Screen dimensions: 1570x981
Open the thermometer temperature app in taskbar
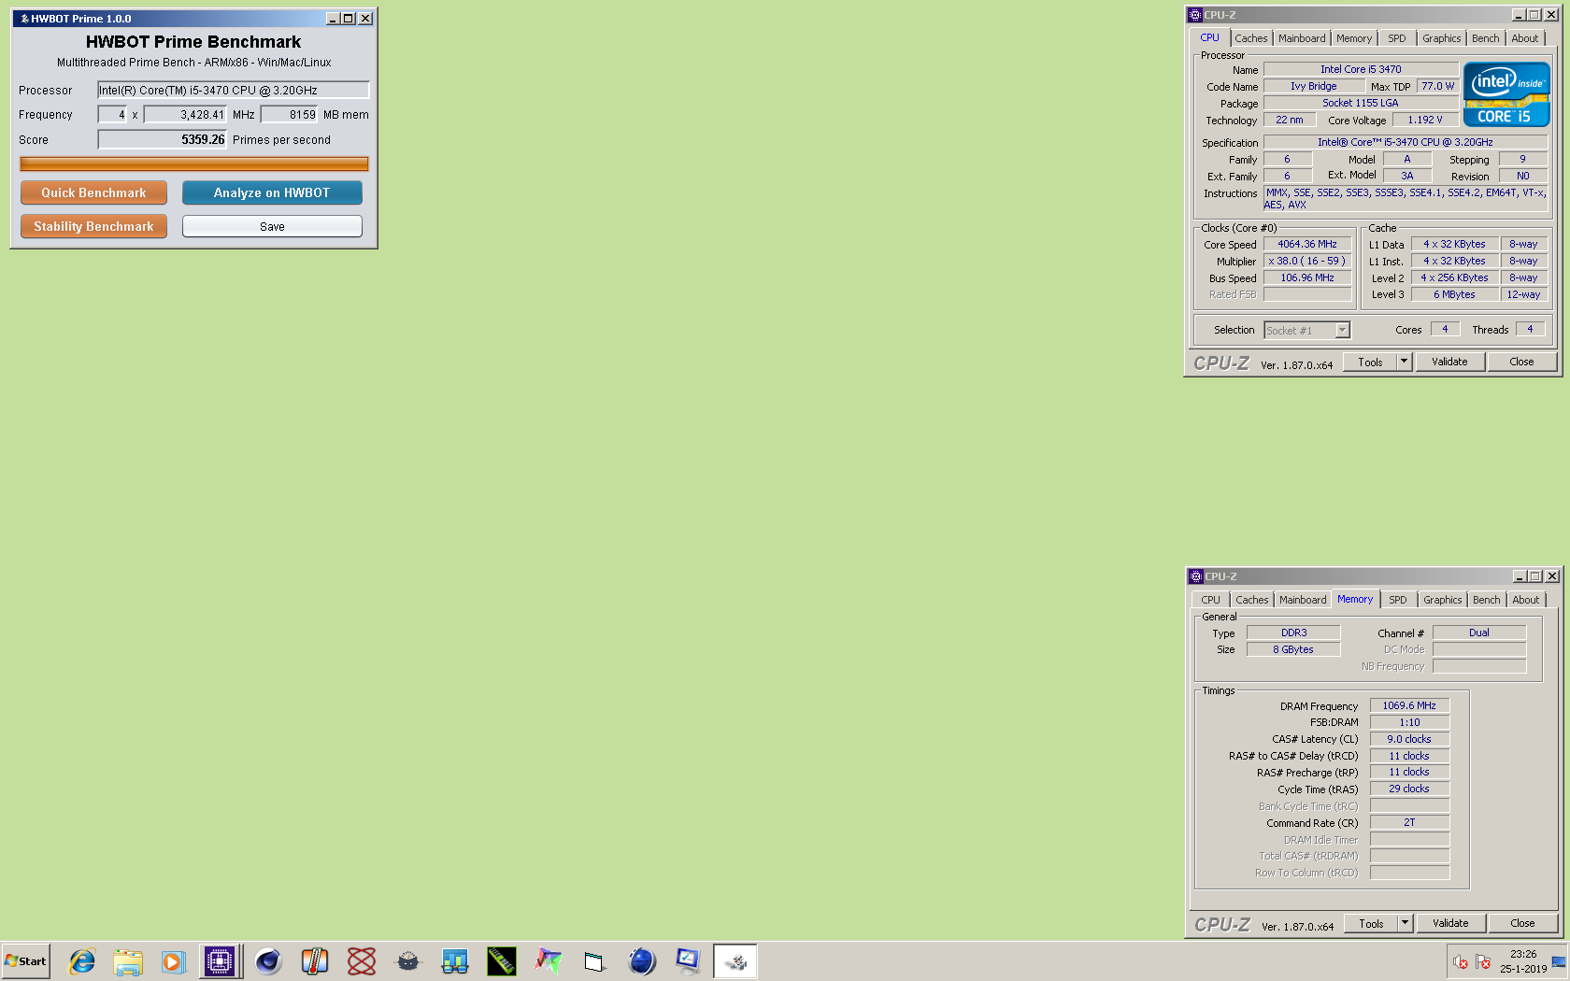pos(315,961)
